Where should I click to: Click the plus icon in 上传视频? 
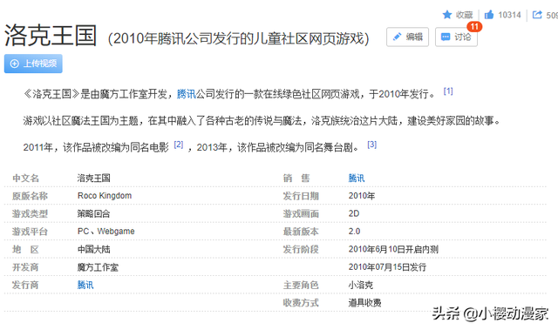pyautogui.click(x=15, y=64)
